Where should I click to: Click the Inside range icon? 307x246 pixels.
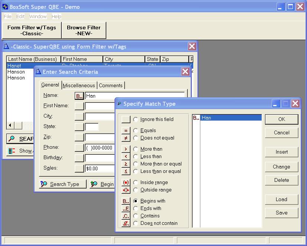pos(126,183)
